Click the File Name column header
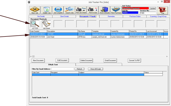 coord(85,31)
